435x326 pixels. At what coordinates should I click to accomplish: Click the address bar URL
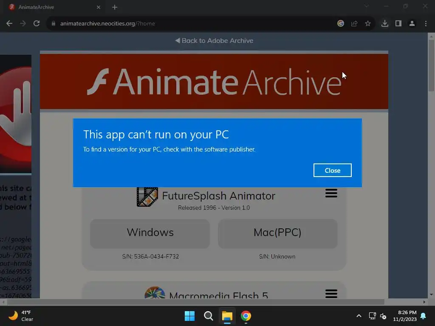107,24
